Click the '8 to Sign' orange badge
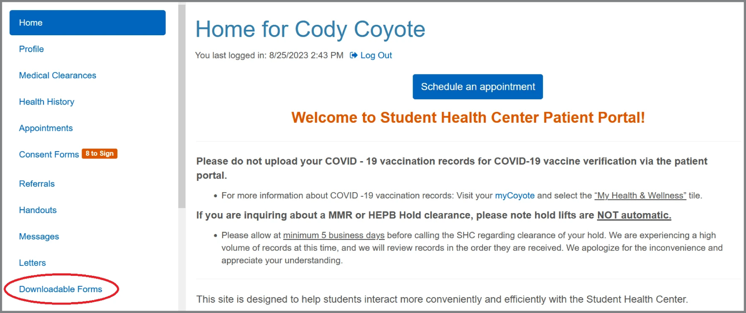 (x=99, y=154)
